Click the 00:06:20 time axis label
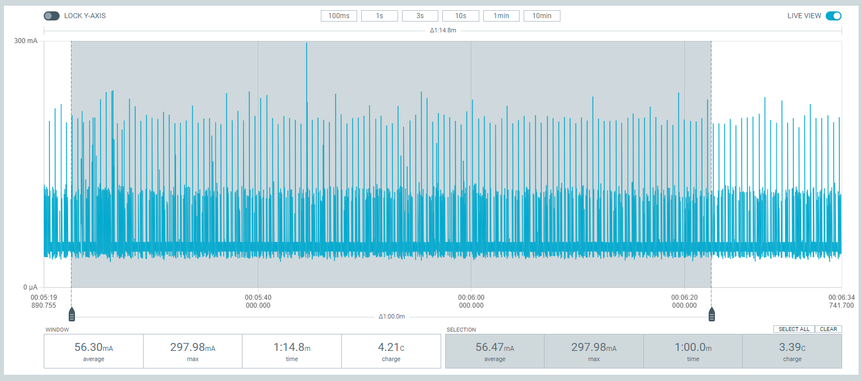The width and height of the screenshot is (862, 381). click(684, 301)
